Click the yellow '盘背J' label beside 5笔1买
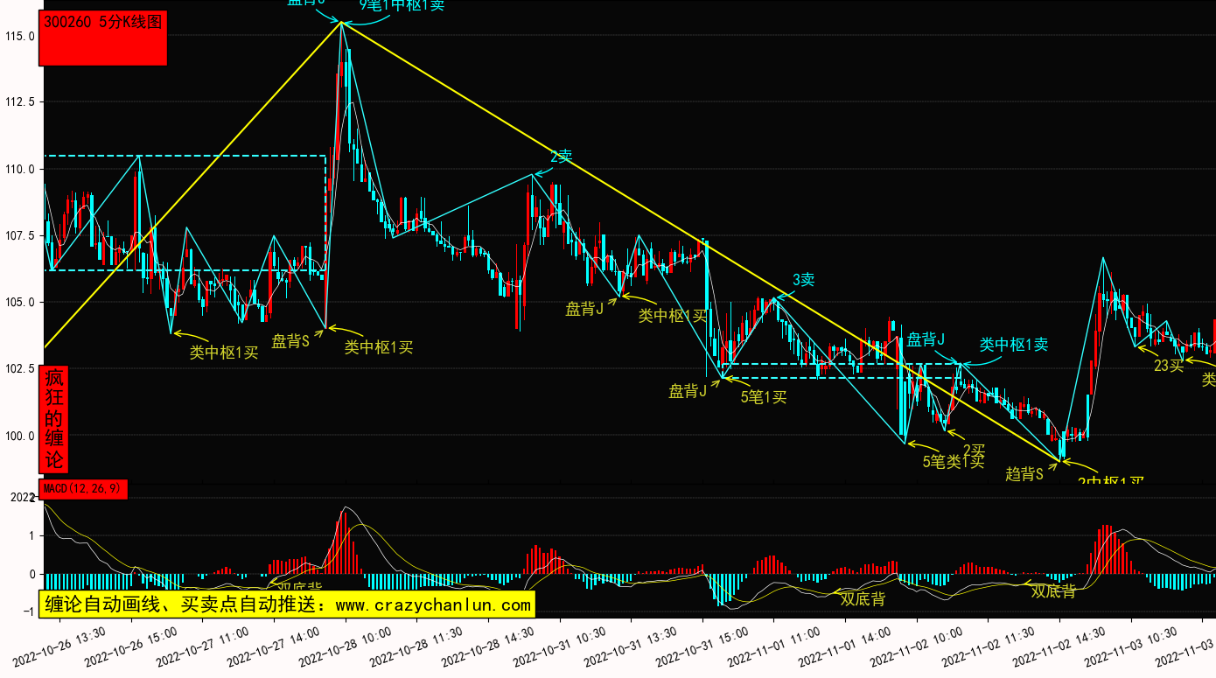 pyautogui.click(x=688, y=391)
